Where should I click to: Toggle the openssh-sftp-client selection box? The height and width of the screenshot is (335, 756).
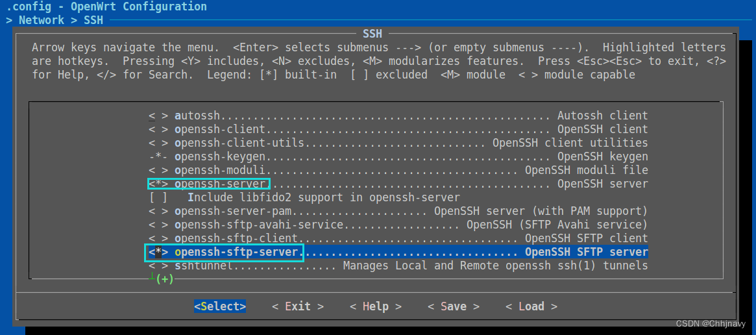point(158,238)
